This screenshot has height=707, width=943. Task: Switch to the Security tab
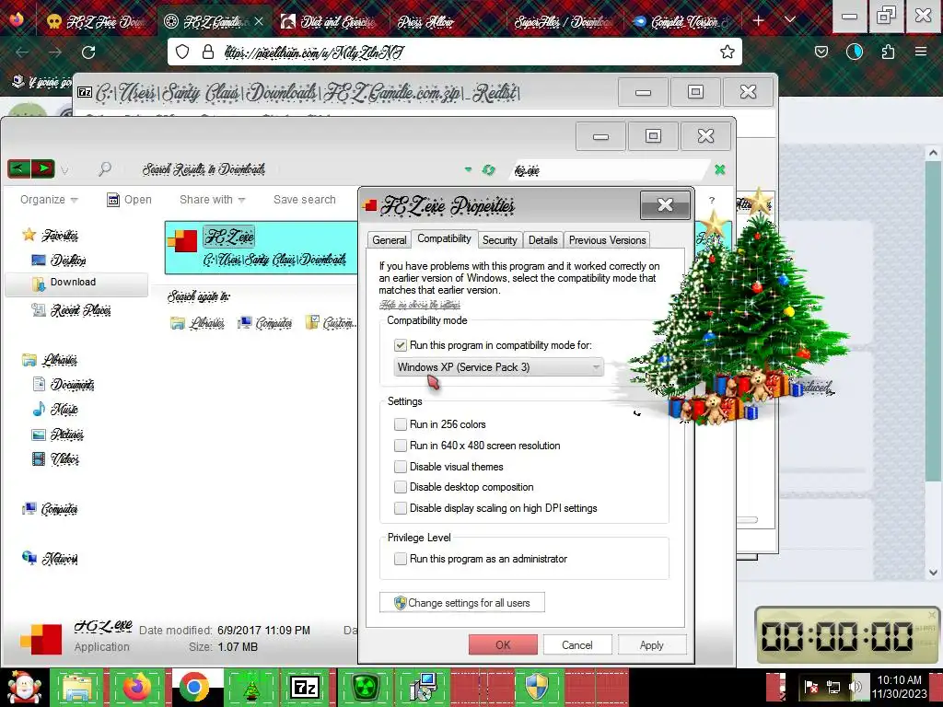[x=499, y=240]
